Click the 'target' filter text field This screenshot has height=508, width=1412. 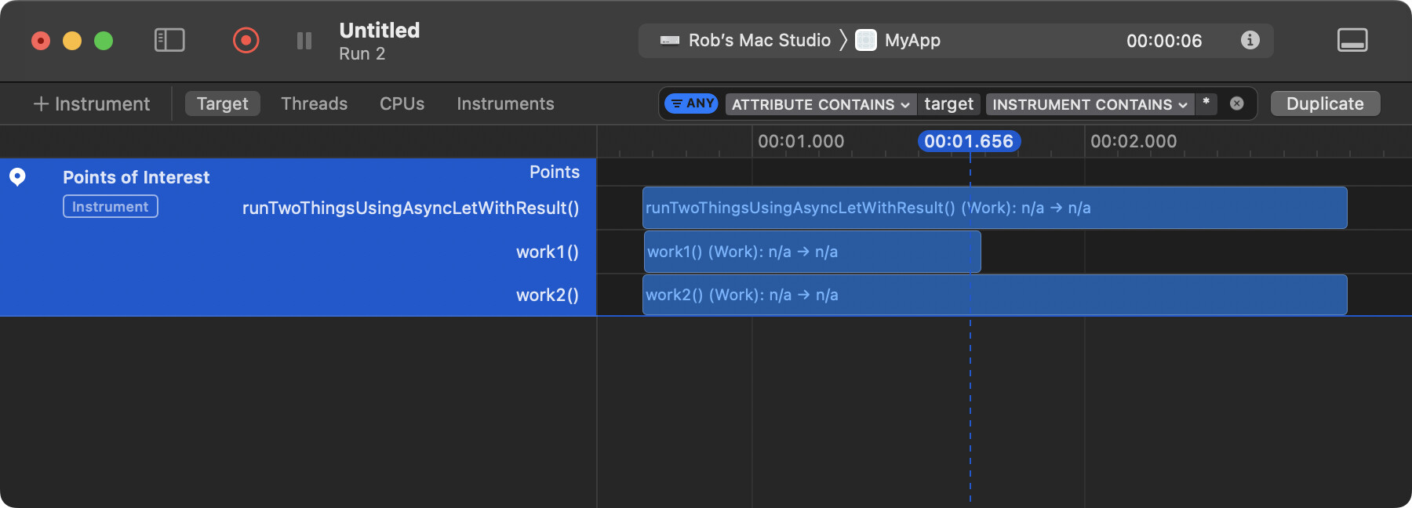(x=949, y=104)
